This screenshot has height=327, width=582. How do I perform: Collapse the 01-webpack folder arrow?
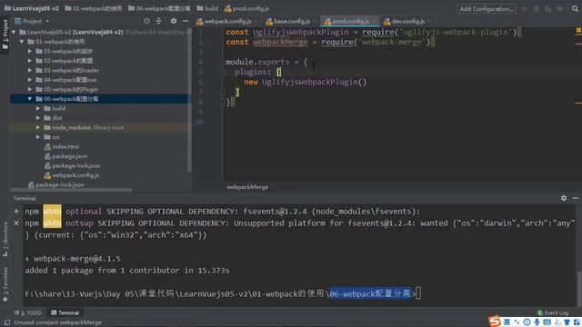[x=22, y=42]
